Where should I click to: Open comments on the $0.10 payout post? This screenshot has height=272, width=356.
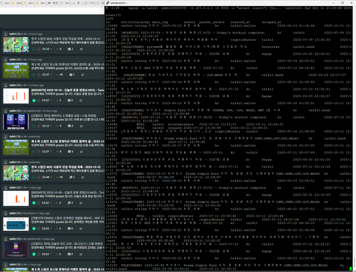[x=71, y=49]
